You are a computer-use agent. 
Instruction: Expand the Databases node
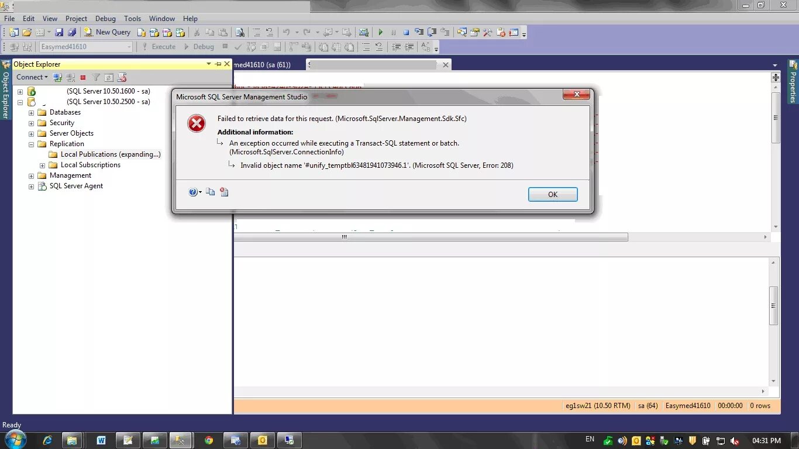pyautogui.click(x=32, y=112)
